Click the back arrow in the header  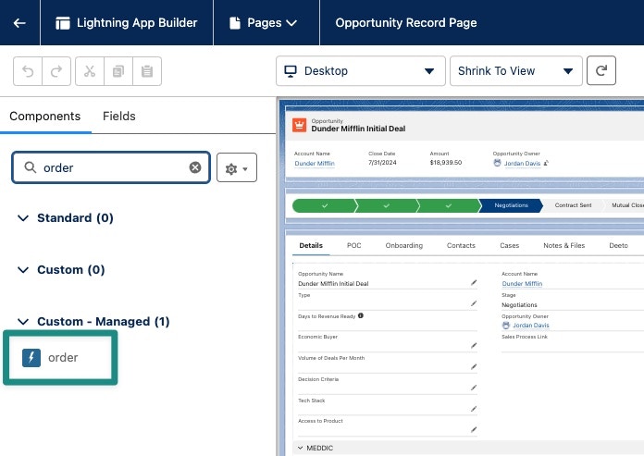tap(19, 23)
